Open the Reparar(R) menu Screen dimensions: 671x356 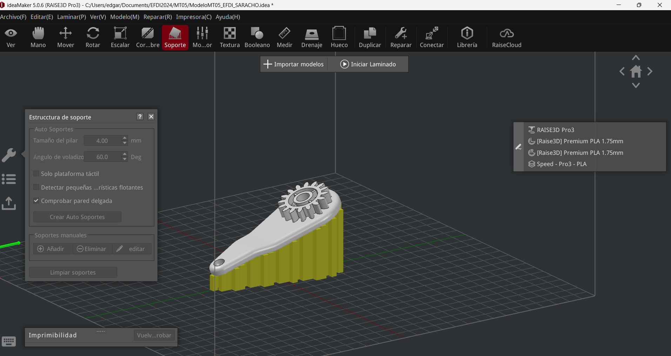pyautogui.click(x=157, y=17)
